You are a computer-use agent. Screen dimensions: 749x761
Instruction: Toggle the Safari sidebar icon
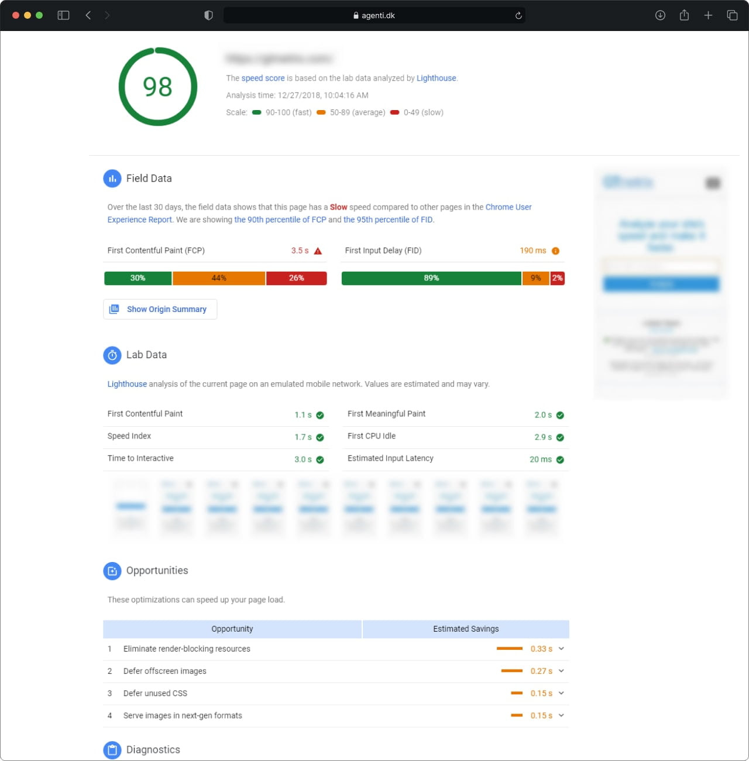[63, 15]
